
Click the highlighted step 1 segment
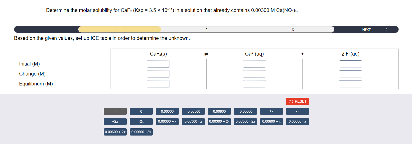point(120,29)
